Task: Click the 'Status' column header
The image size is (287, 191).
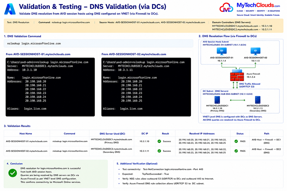Action: (240, 134)
